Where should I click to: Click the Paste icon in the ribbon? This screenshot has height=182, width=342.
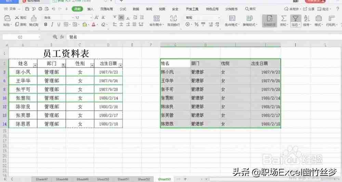coord(7,18)
